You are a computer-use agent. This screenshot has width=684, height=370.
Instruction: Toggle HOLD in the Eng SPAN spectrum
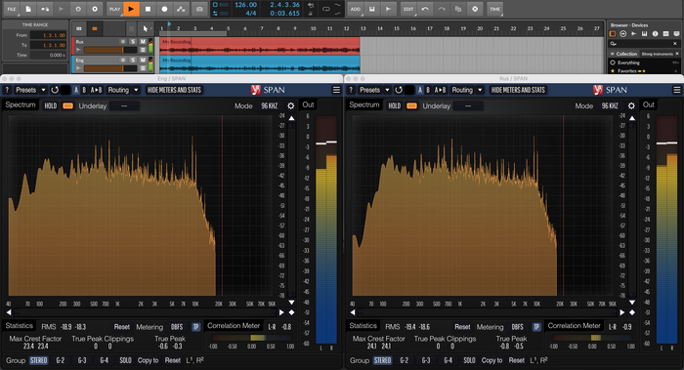50,105
